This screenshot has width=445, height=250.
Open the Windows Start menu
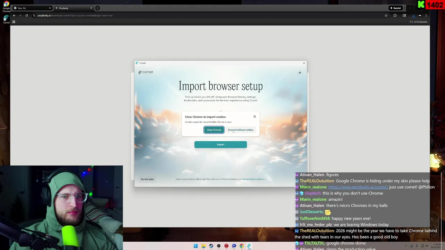click(x=196, y=246)
